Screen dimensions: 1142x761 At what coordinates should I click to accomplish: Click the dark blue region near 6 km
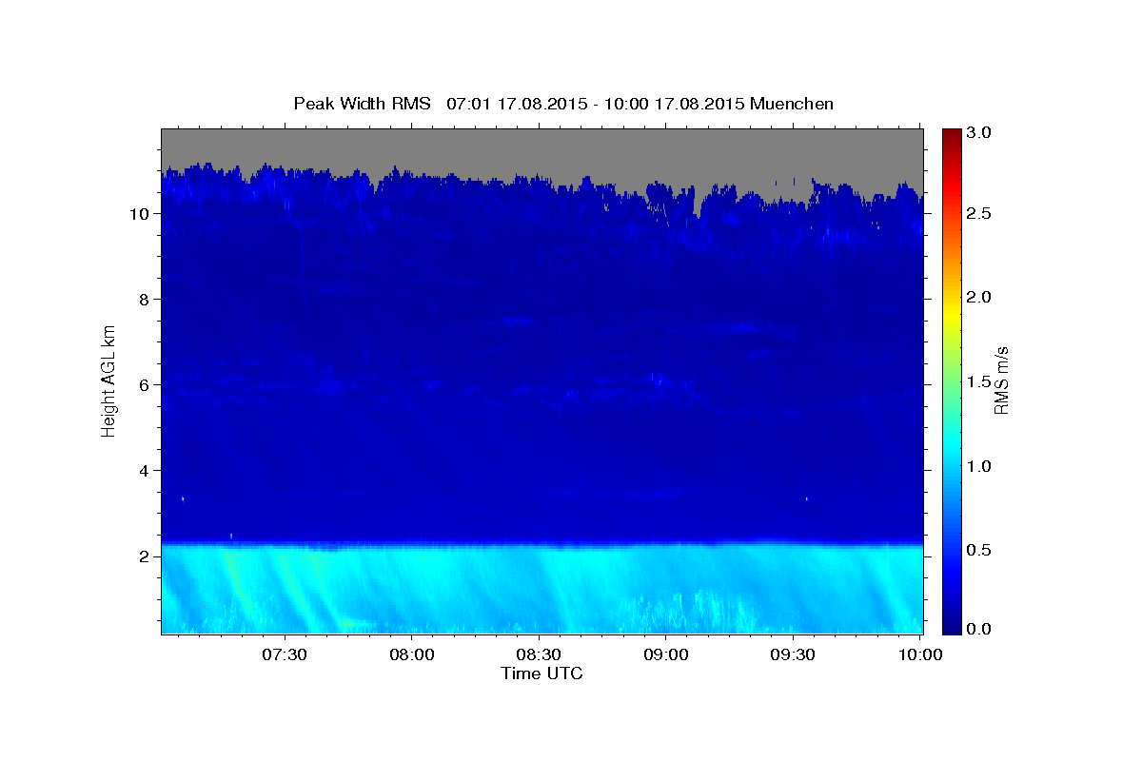(x=541, y=385)
